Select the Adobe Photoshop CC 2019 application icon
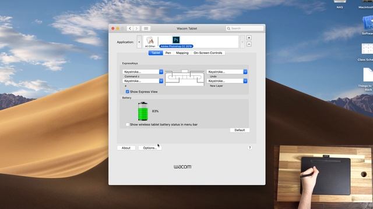Image resolution: width=373 pixels, height=209 pixels. pos(176,42)
